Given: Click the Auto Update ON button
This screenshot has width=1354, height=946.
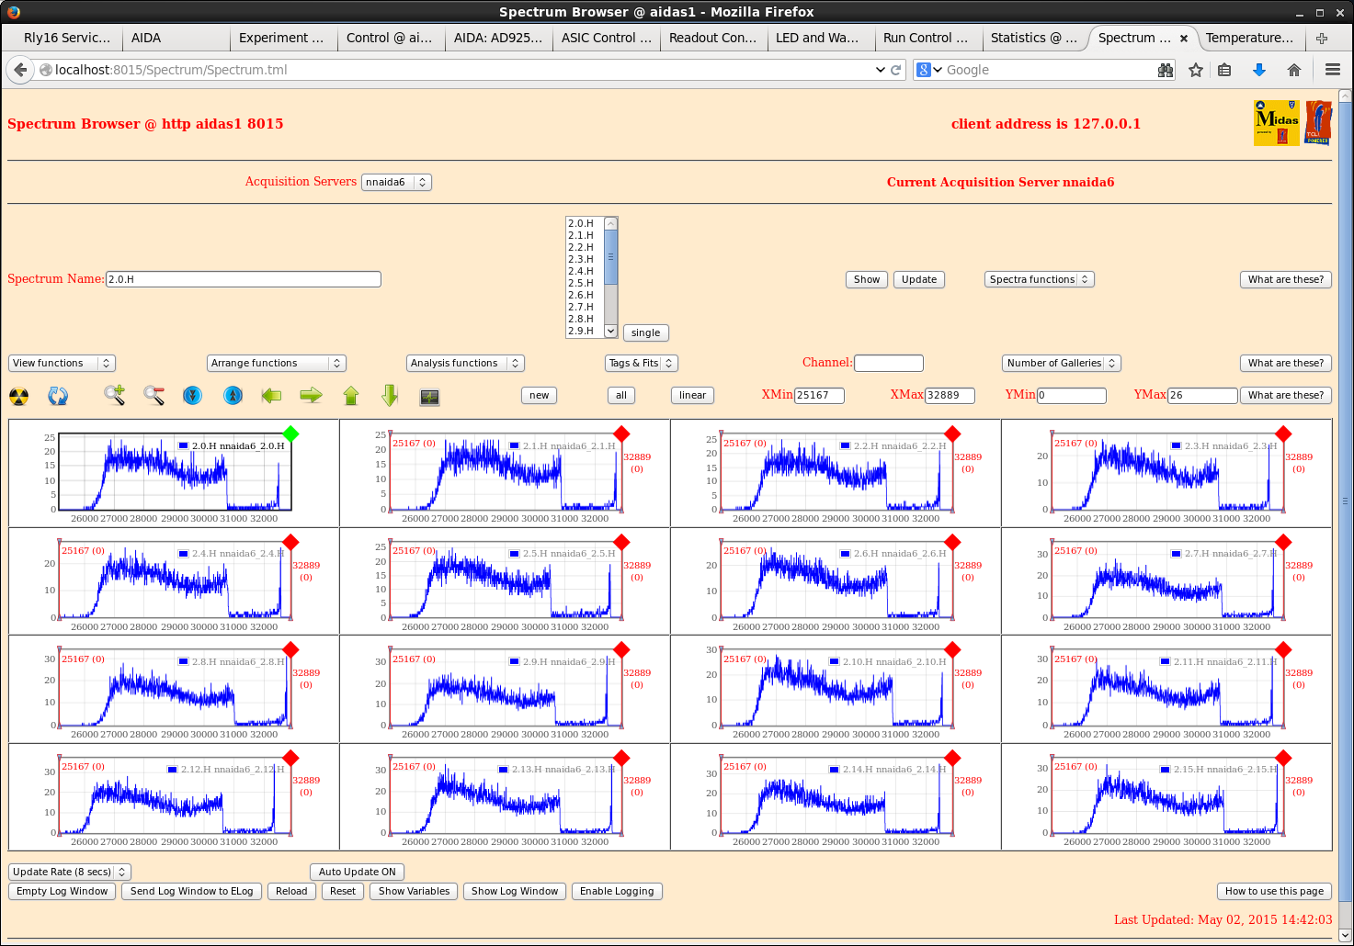Looking at the screenshot, I should (x=357, y=872).
